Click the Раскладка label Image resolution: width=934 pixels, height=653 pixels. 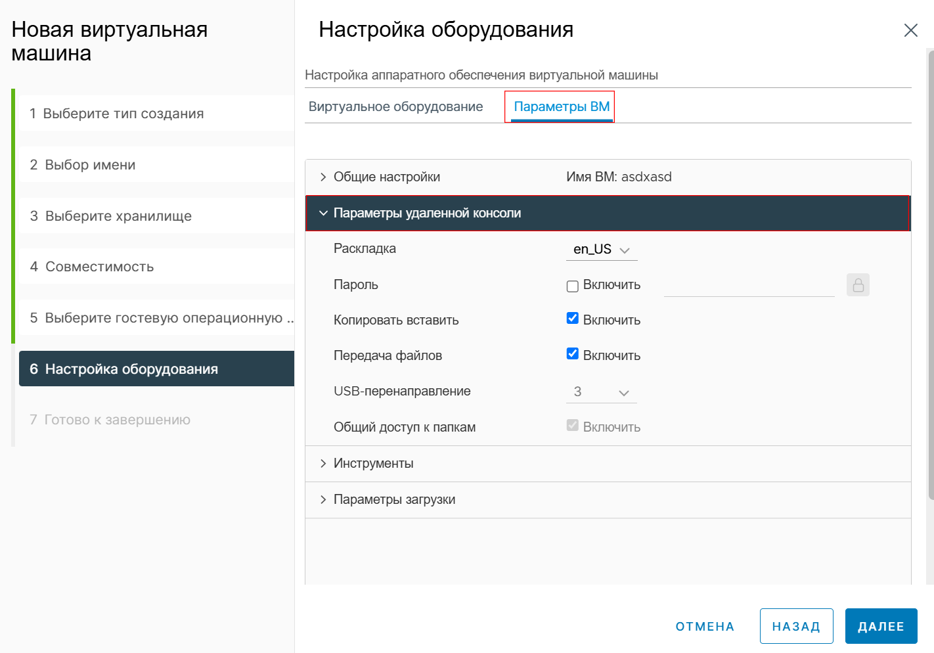[365, 248]
